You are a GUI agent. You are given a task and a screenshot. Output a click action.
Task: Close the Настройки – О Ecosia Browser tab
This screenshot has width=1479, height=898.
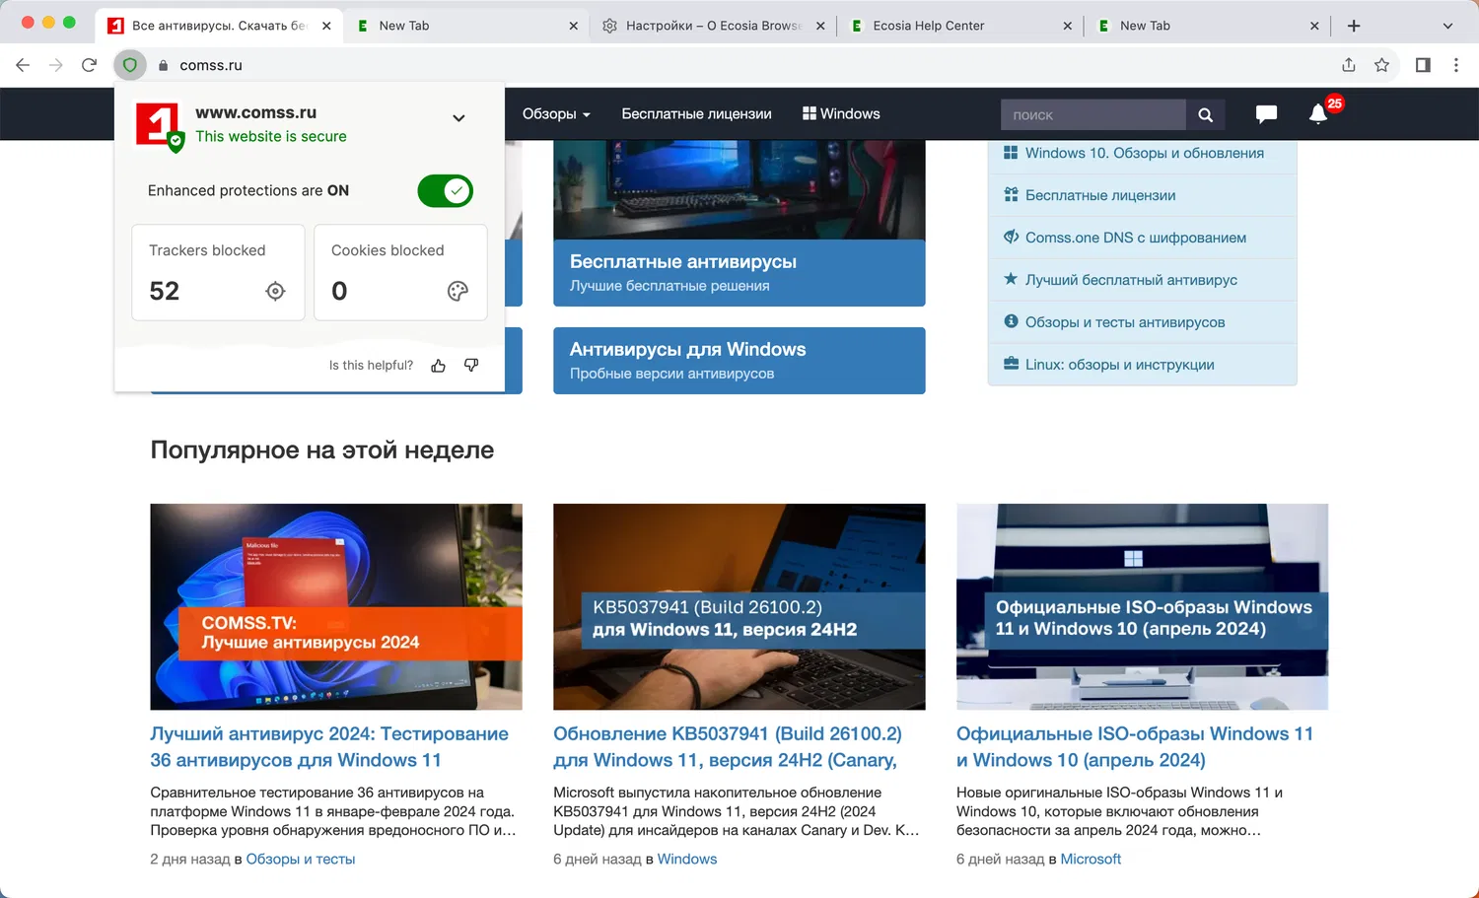coord(820,26)
